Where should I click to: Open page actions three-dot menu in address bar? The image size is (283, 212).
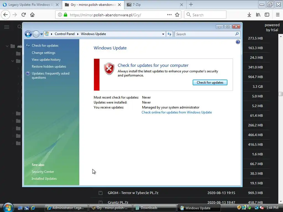pos(169,15)
